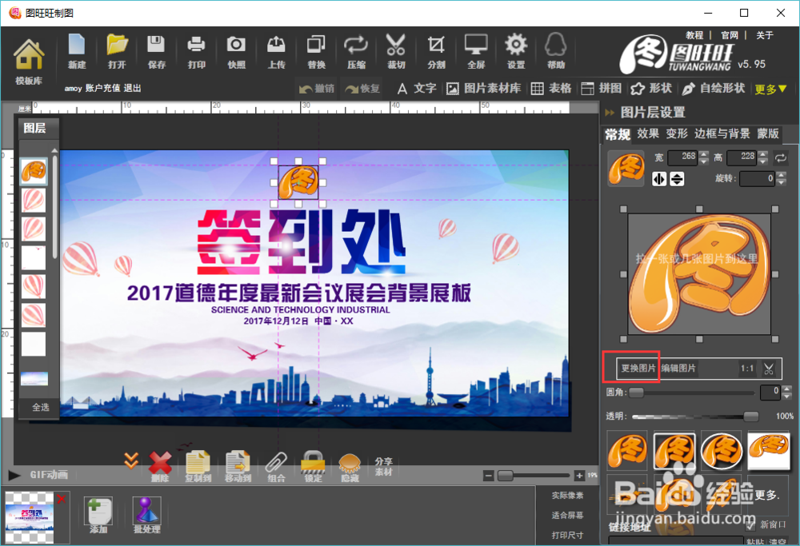Collapse the 图片层设置 panel arrow

(609, 113)
